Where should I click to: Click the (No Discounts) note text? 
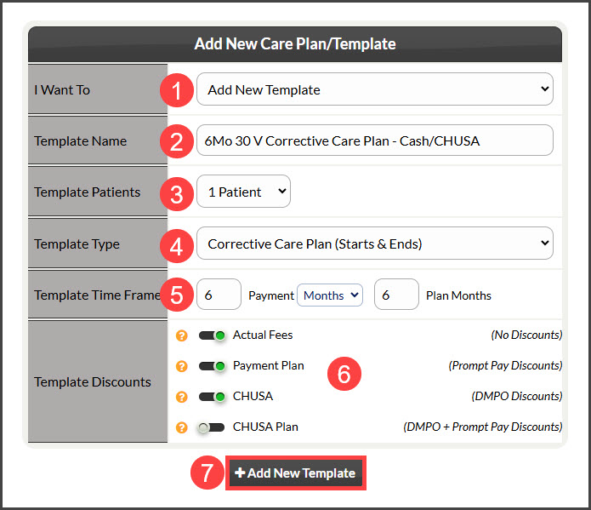[x=526, y=335]
